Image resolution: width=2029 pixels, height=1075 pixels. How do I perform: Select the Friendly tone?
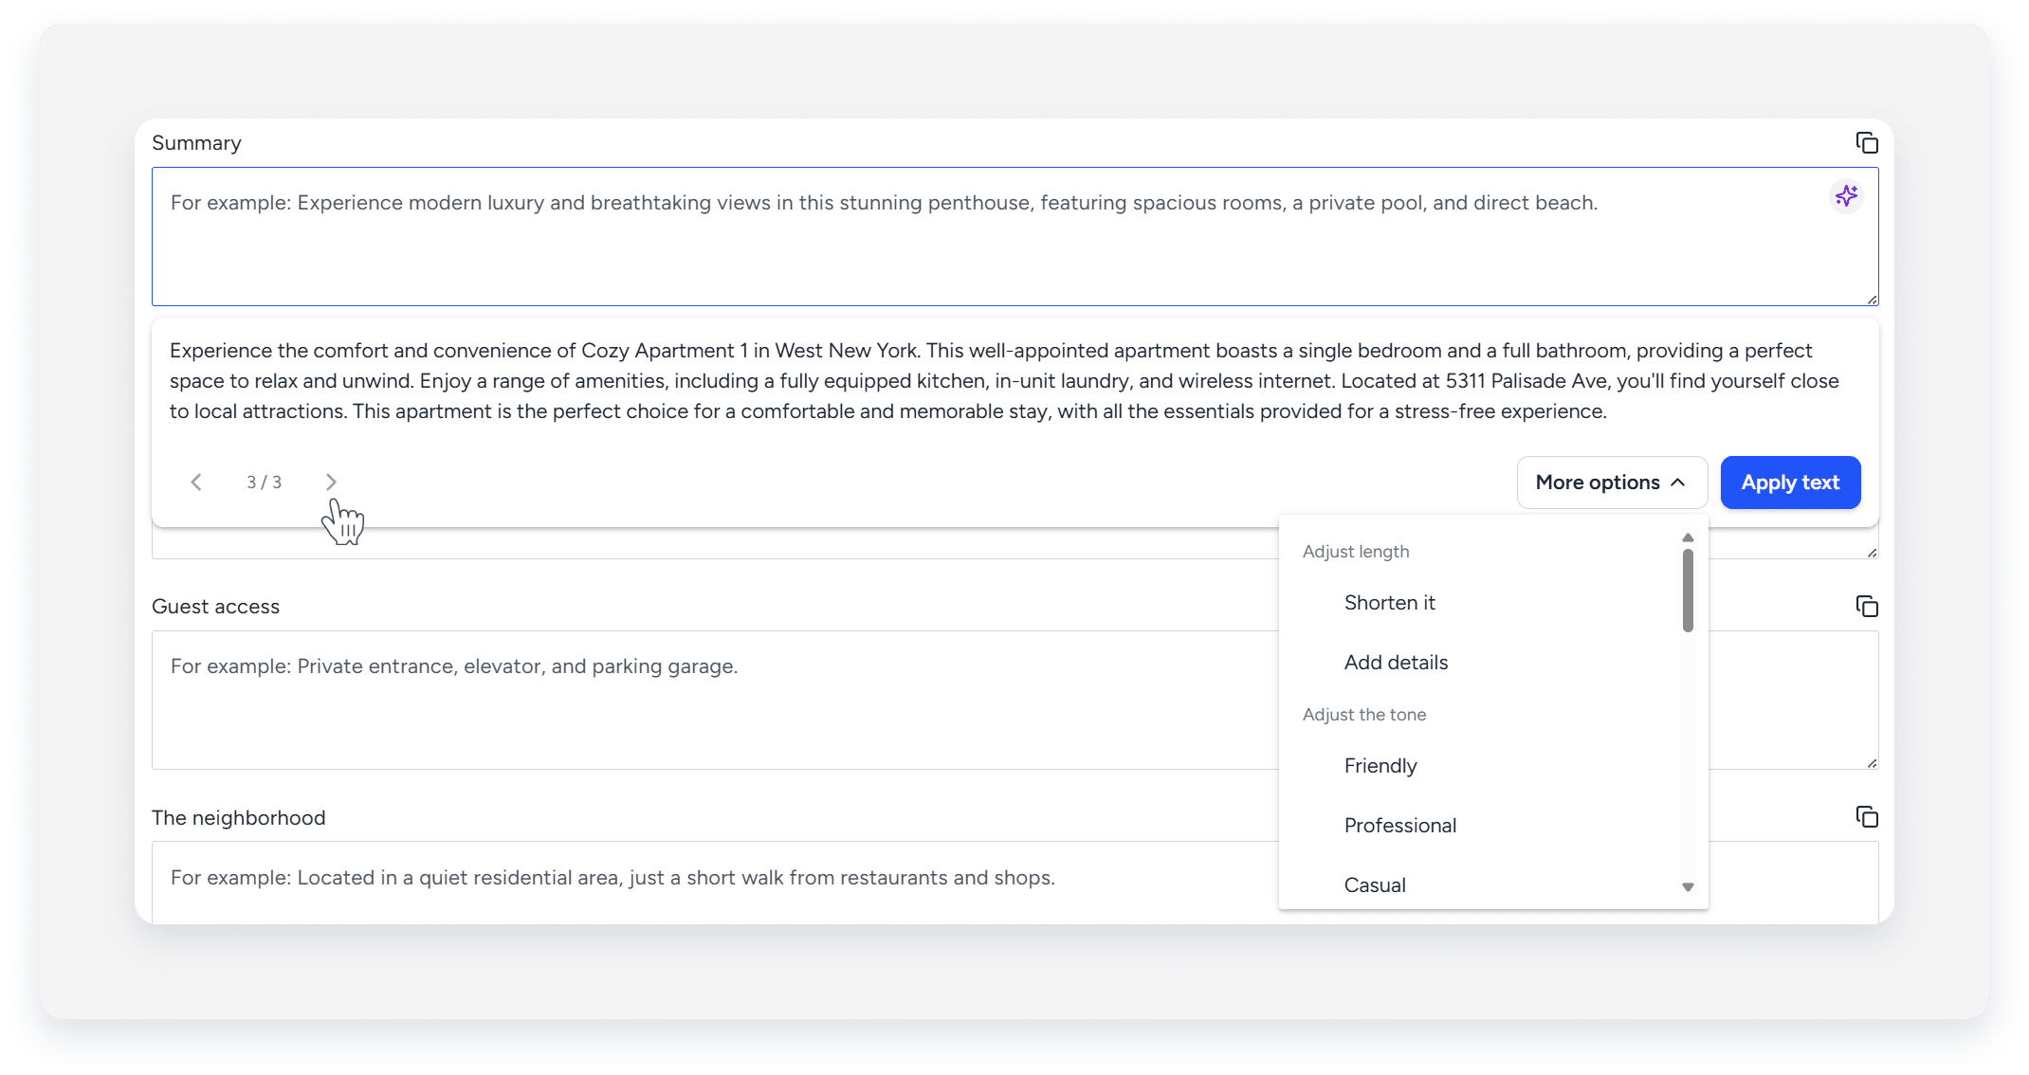click(1380, 766)
